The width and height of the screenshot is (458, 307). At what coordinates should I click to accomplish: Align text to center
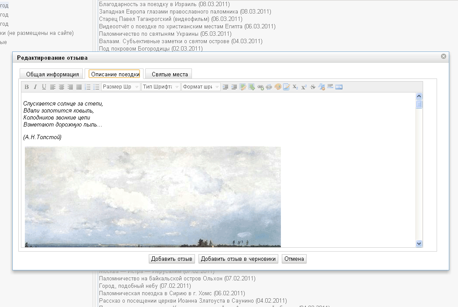[x=62, y=87]
